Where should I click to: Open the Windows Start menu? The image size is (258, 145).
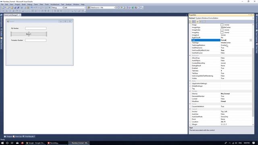pos(2,143)
